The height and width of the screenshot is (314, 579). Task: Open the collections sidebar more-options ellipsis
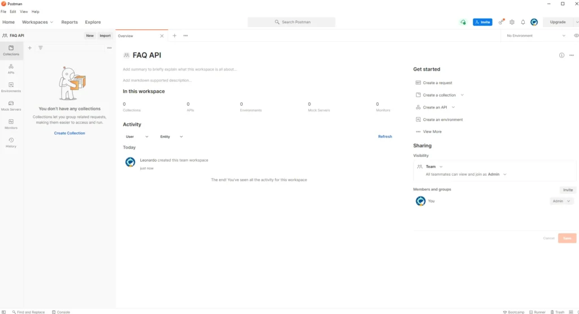click(x=109, y=48)
